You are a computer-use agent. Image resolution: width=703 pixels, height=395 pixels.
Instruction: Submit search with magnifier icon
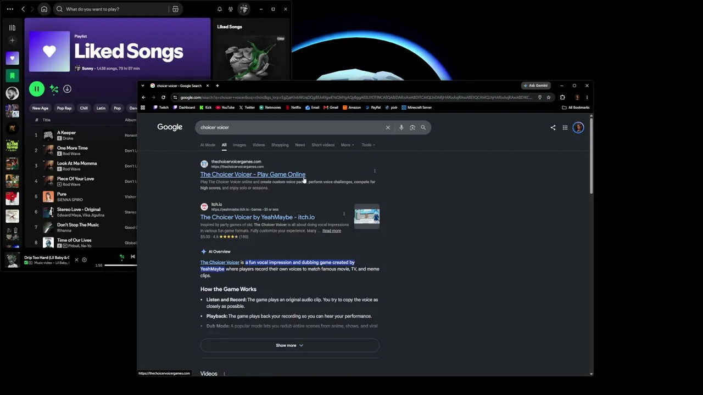coord(423,127)
